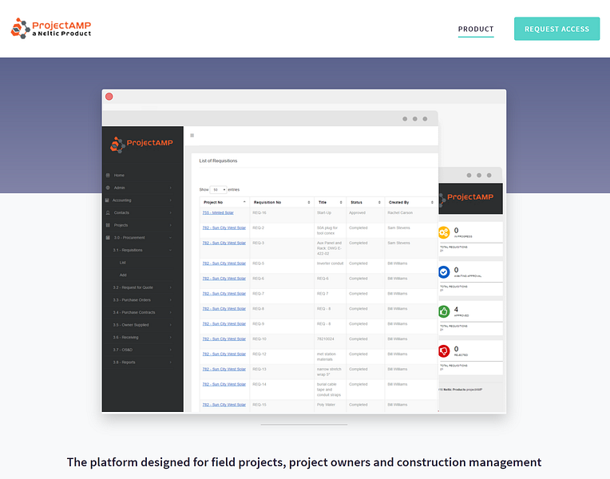Sort by the Requisition No column arrow
The image size is (610, 479).
click(309, 202)
